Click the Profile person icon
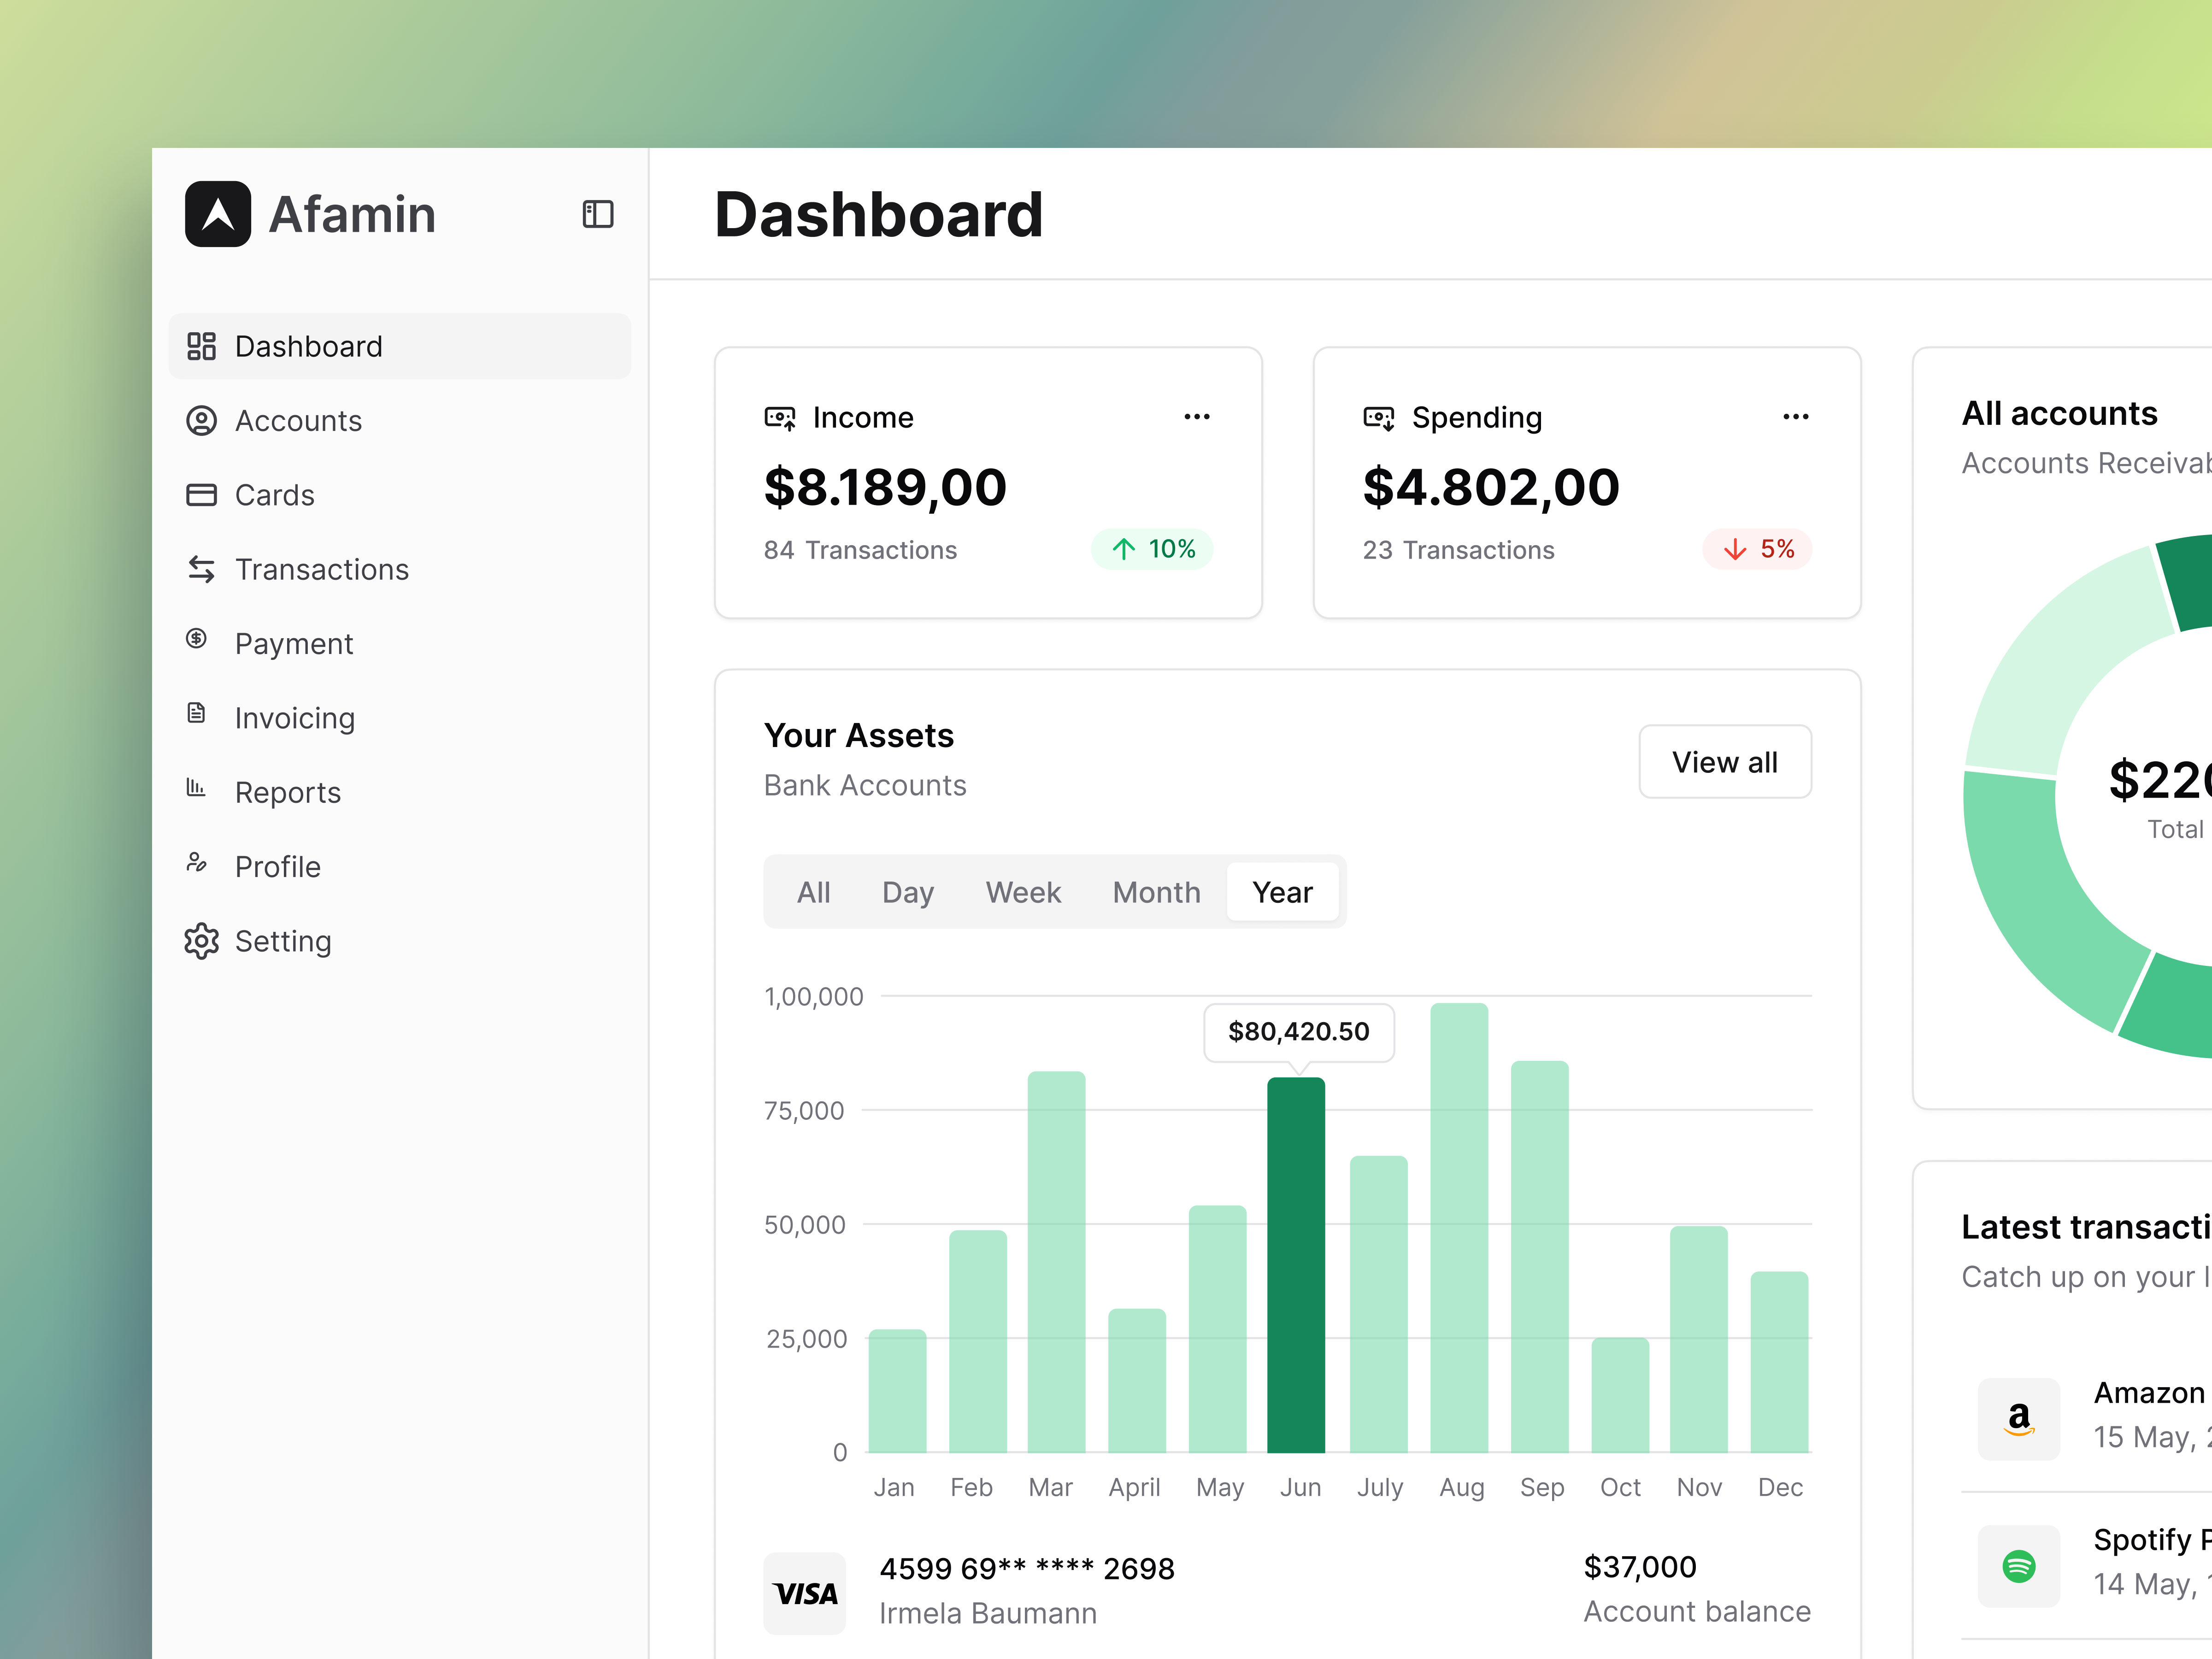Image resolution: width=2212 pixels, height=1659 pixels. coord(197,862)
